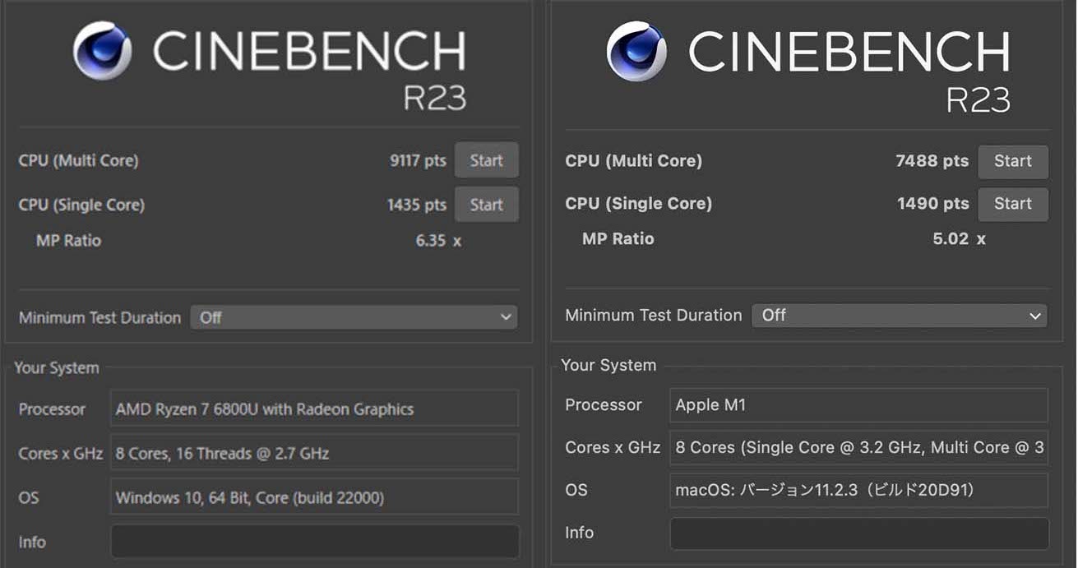This screenshot has width=1078, height=568.
Task: Click the Info field in the Apple M1 window
Action: click(859, 533)
